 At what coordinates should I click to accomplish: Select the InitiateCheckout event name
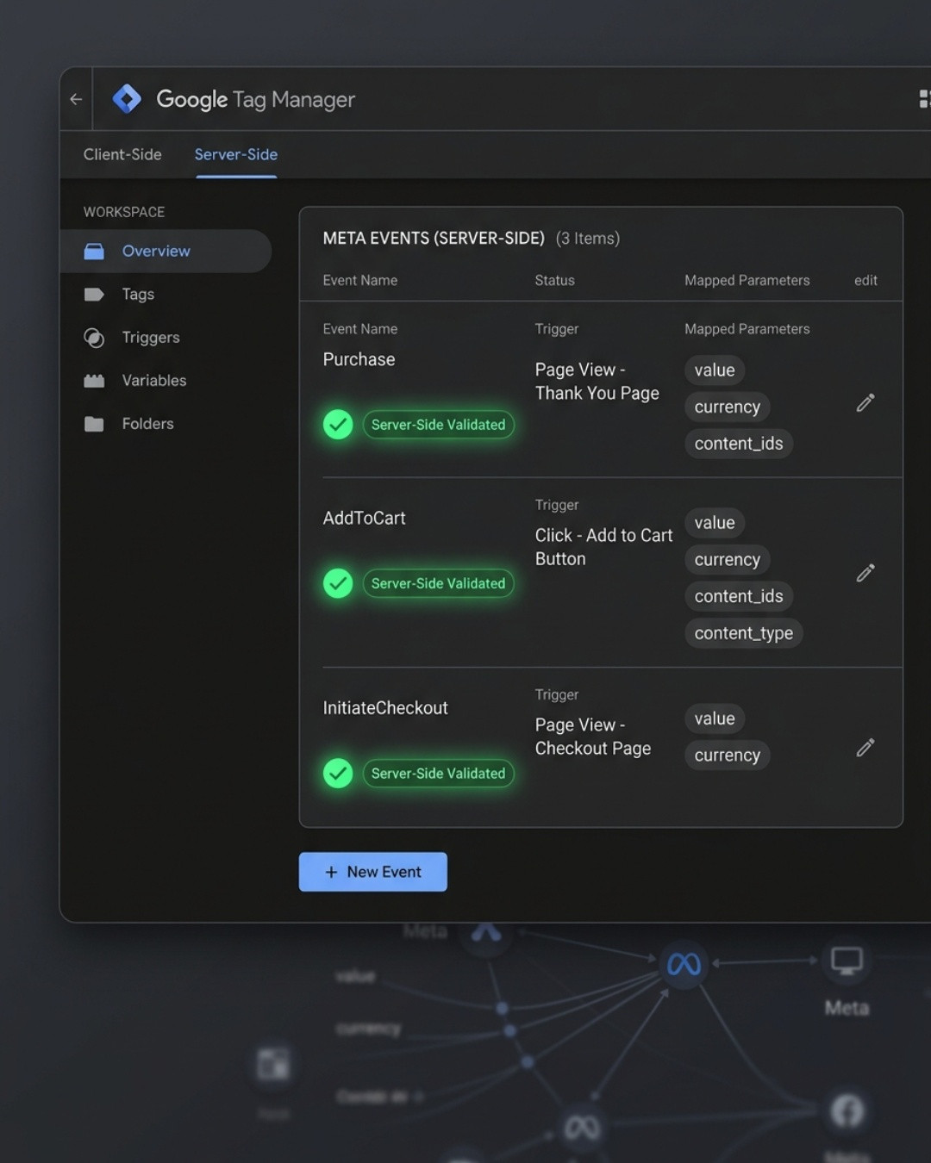385,707
